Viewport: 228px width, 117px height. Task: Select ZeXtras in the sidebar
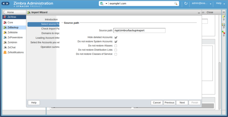[x=14, y=17]
